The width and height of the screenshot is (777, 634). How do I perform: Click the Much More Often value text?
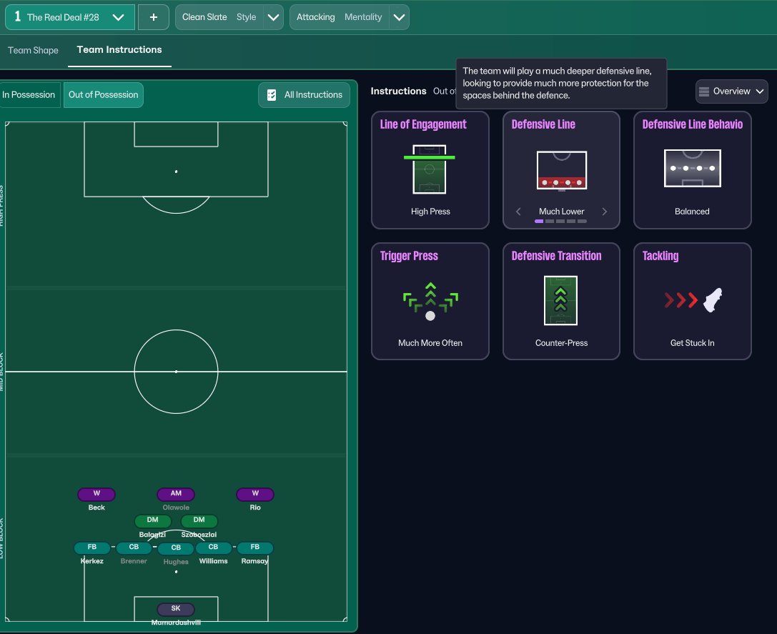point(430,343)
